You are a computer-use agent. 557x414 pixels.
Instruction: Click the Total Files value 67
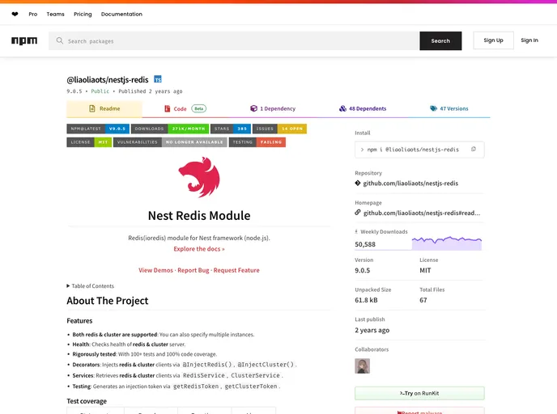coord(423,300)
